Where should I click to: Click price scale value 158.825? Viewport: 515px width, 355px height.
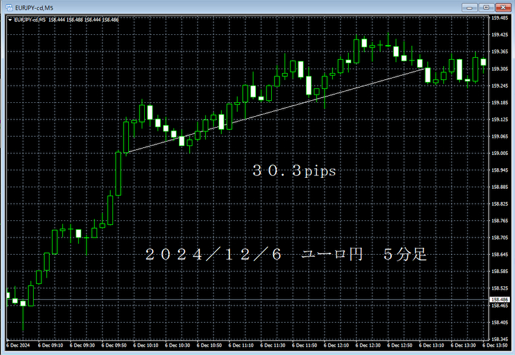tap(500, 204)
